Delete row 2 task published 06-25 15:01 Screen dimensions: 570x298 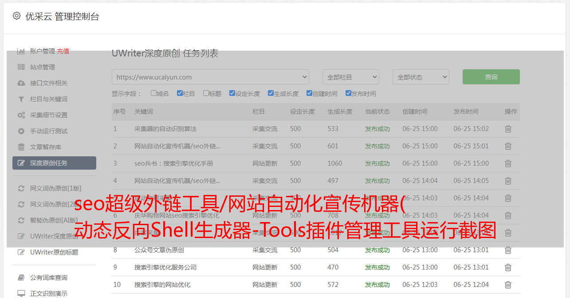[x=508, y=146]
